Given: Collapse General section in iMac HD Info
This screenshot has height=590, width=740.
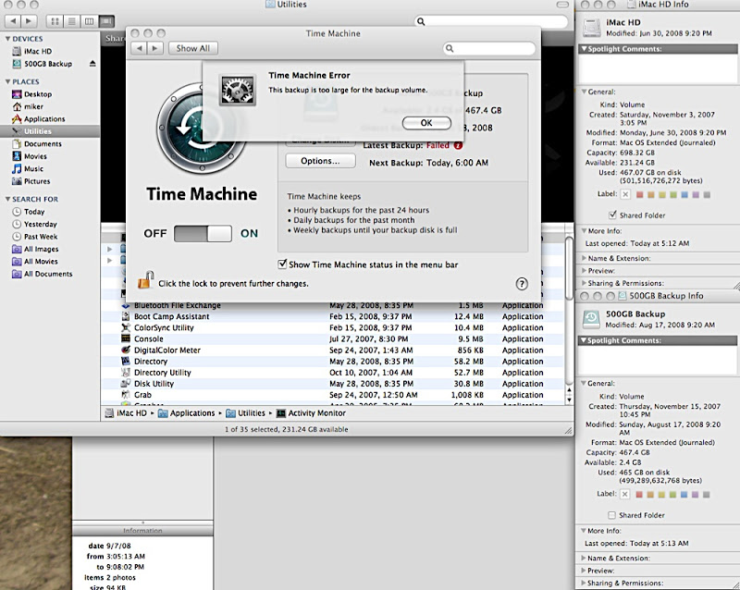Looking at the screenshot, I should pyautogui.click(x=584, y=92).
